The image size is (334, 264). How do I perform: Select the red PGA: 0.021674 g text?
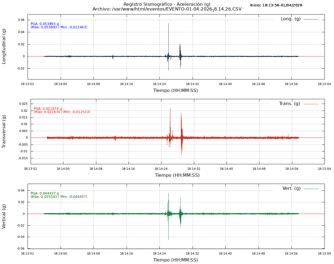pos(48,109)
